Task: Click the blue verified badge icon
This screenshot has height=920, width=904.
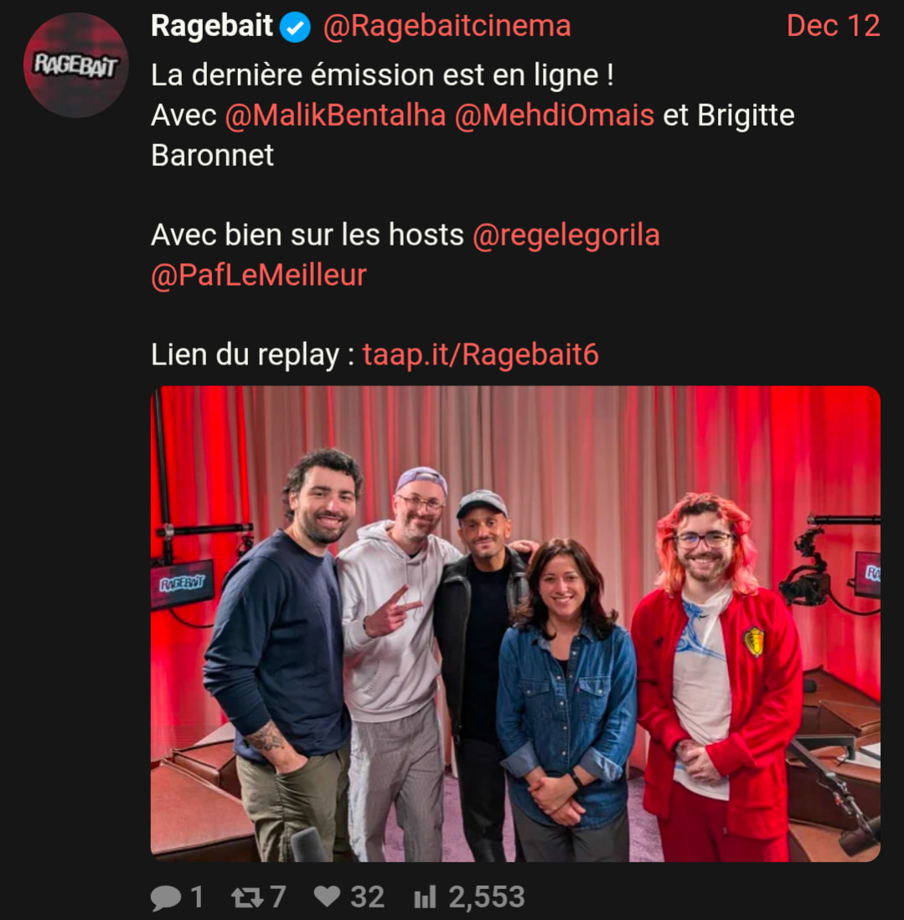Action: [x=295, y=27]
